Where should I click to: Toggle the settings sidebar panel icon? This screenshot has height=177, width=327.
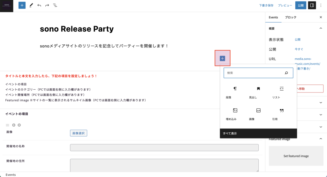[312, 5]
